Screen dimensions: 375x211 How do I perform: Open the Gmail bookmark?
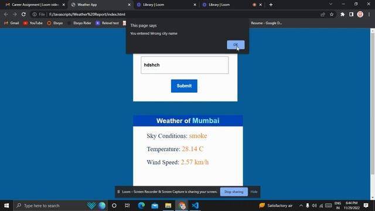[x=12, y=23]
